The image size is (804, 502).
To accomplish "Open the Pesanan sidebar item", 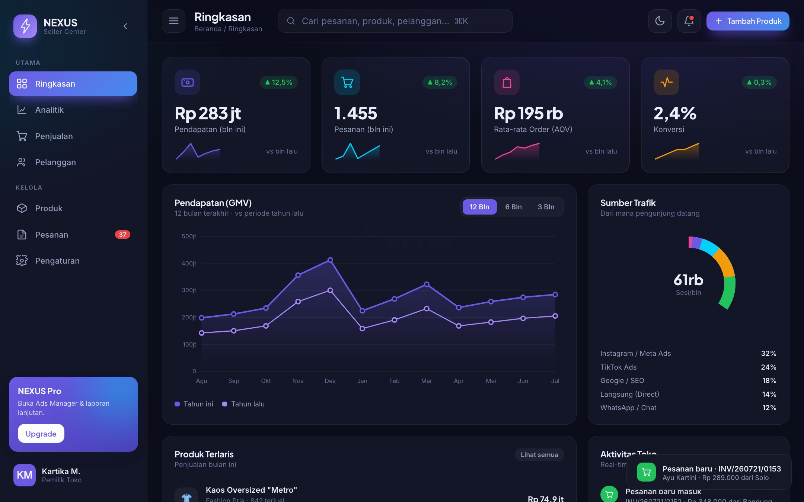I will [73, 235].
